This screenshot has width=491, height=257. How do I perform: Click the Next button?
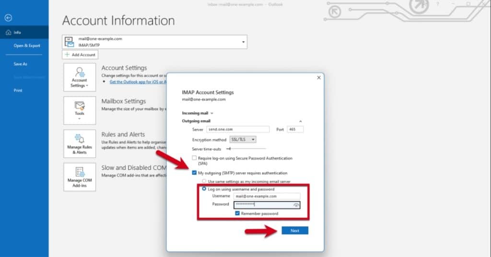(x=295, y=230)
